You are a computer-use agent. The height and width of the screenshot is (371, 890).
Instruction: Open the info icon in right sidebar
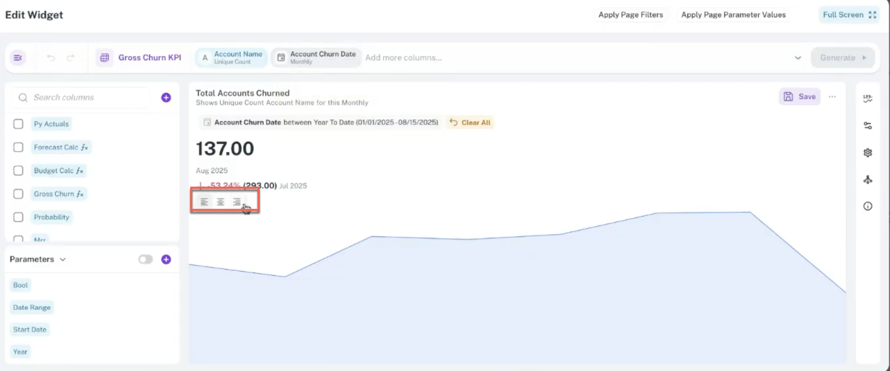pos(868,206)
